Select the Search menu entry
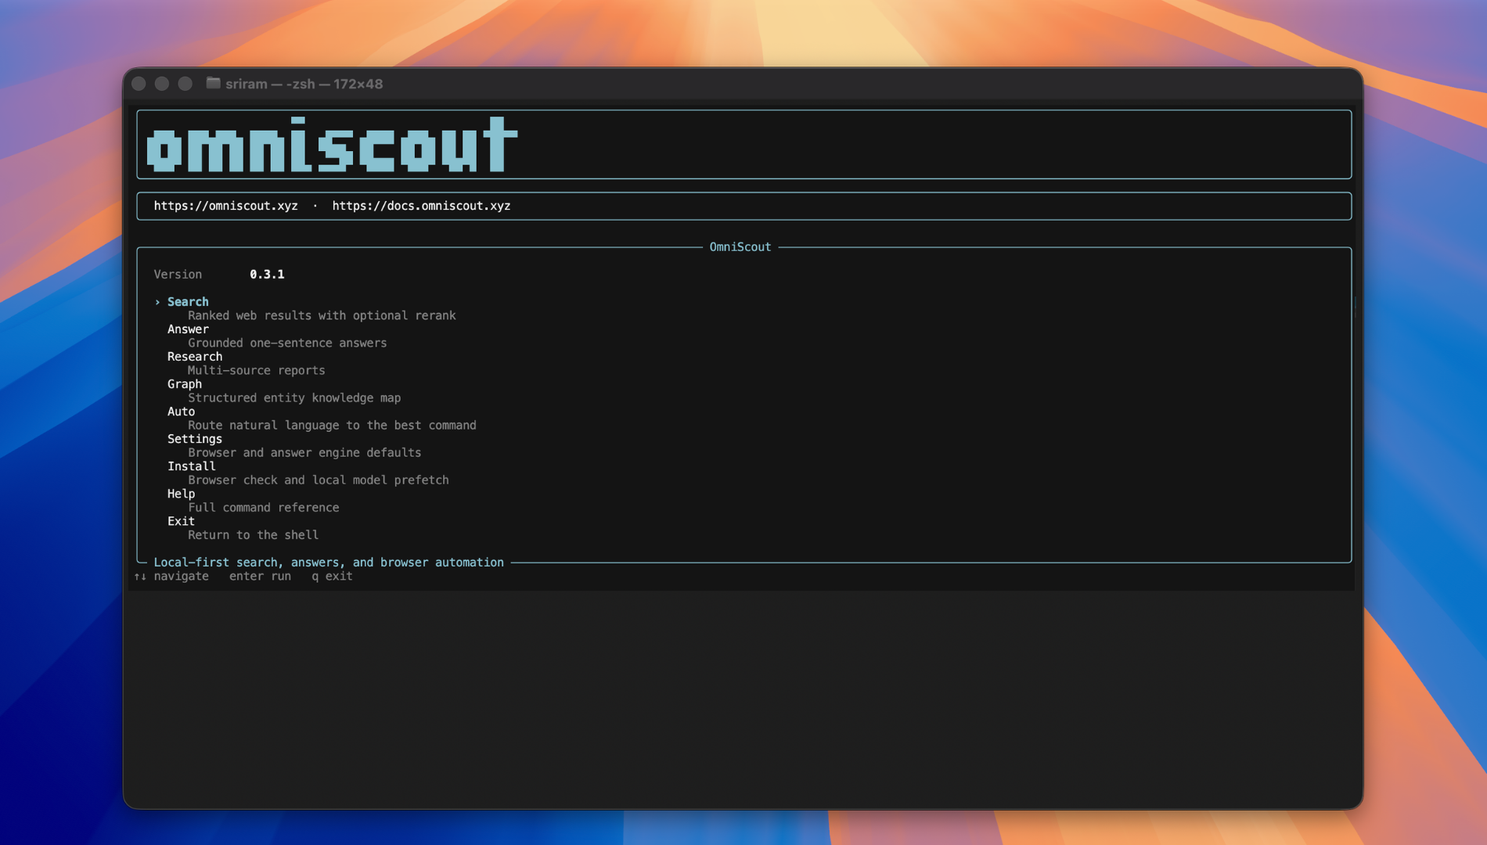 [188, 302]
